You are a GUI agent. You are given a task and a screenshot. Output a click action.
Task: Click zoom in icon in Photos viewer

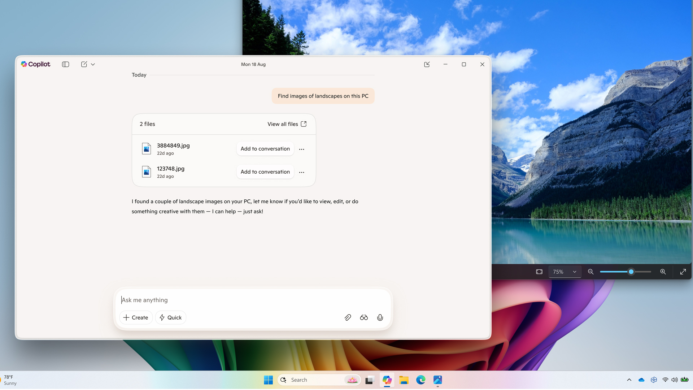tap(663, 272)
